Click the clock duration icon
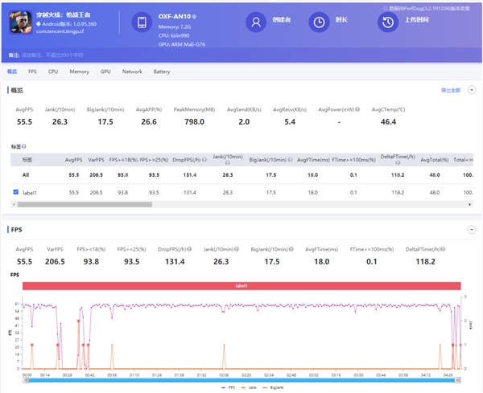The height and width of the screenshot is (393, 483). (320, 23)
